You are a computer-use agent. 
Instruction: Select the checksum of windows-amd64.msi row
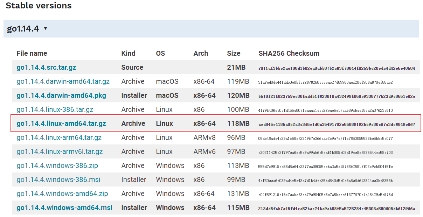coord(337,209)
